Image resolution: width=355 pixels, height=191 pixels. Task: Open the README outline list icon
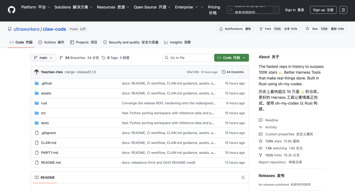tap(243, 178)
